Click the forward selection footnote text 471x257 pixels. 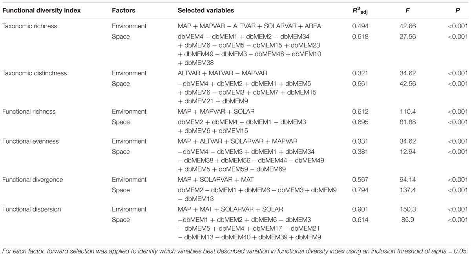click(x=235, y=250)
